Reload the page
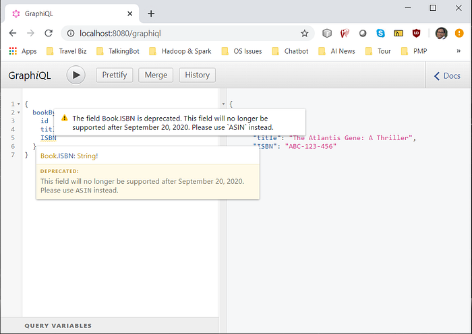 coord(49,33)
